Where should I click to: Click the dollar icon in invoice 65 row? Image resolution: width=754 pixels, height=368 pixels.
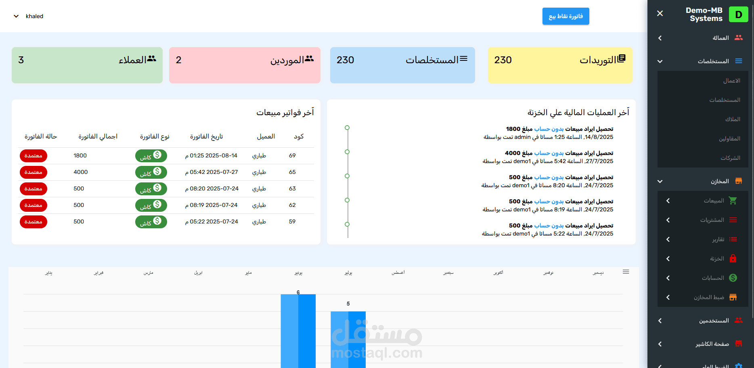click(157, 171)
